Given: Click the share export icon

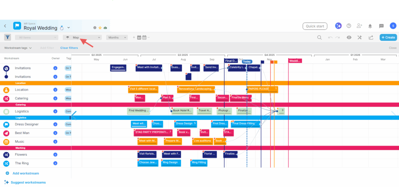Looking at the screenshot, I should pos(370,37).
